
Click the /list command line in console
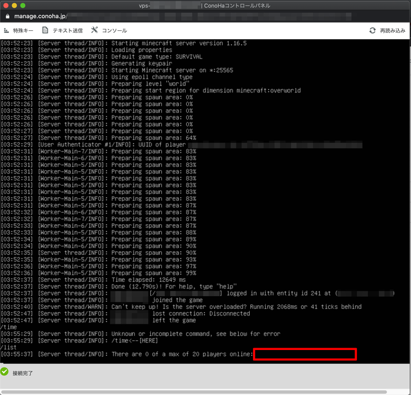pyautogui.click(x=8, y=347)
